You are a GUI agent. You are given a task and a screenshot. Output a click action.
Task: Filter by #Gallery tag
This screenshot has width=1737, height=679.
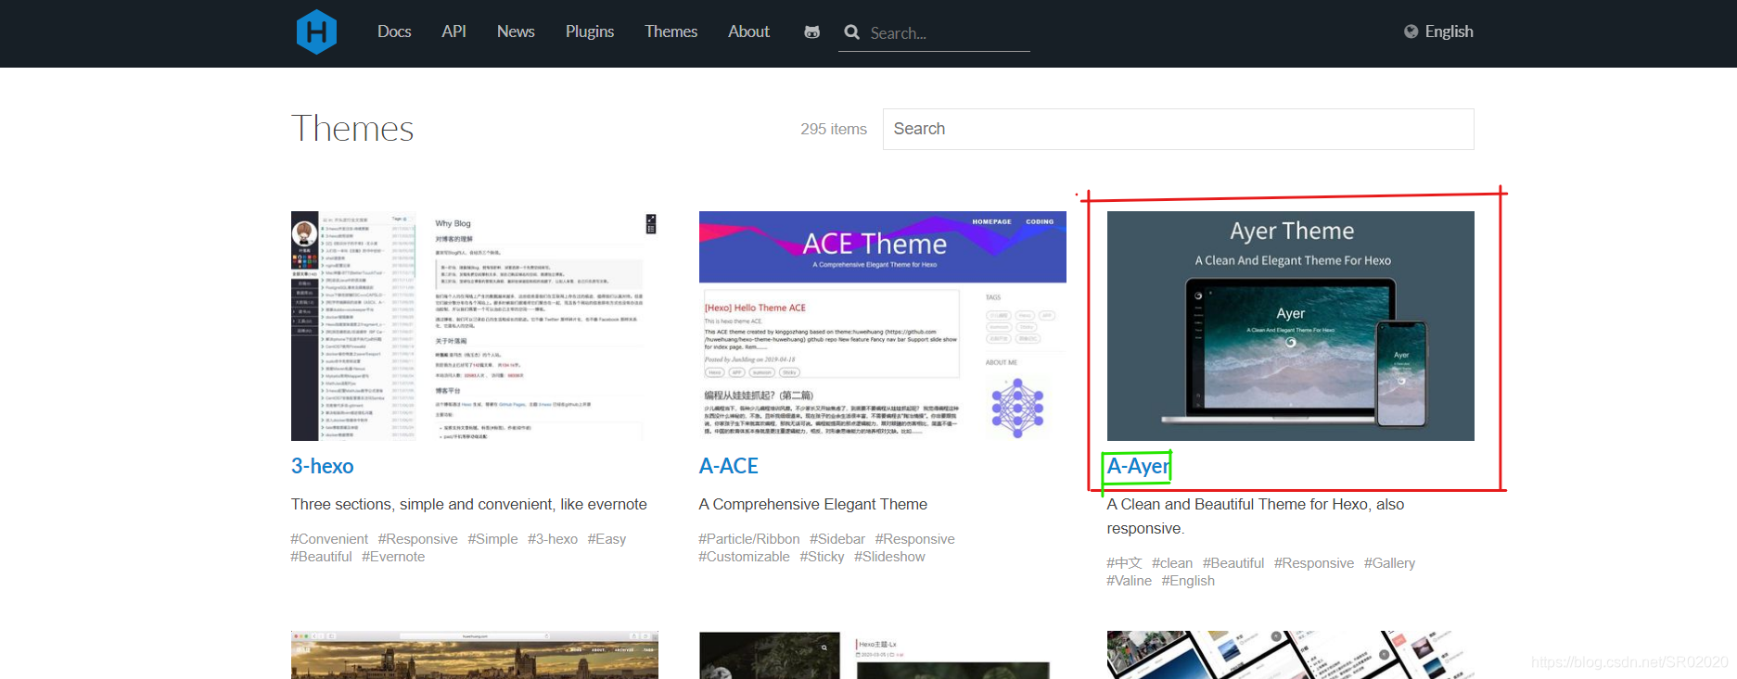(x=1389, y=563)
